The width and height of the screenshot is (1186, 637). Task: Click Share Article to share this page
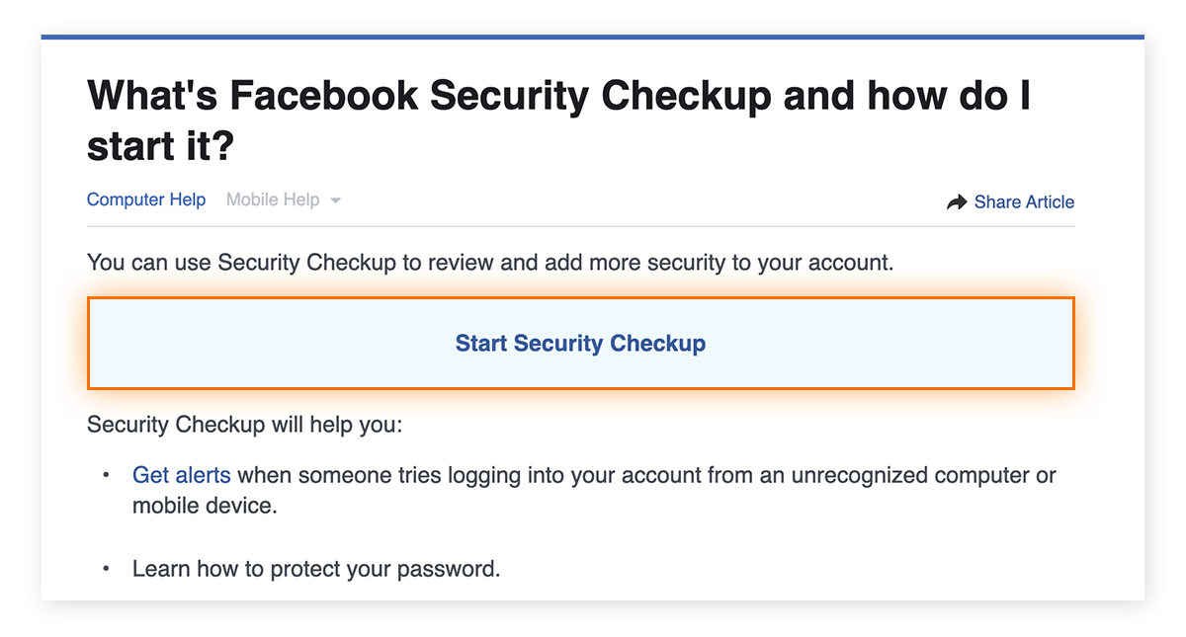tap(1024, 201)
